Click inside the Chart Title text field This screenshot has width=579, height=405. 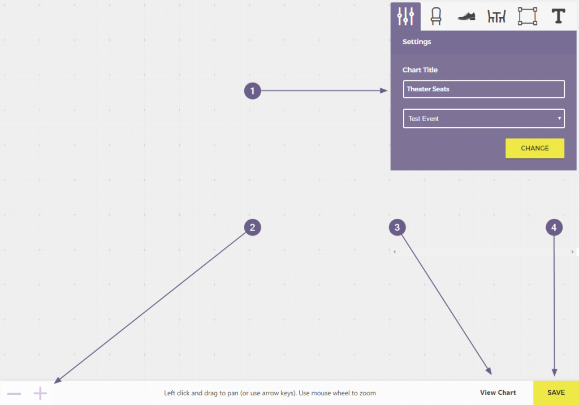pyautogui.click(x=483, y=89)
